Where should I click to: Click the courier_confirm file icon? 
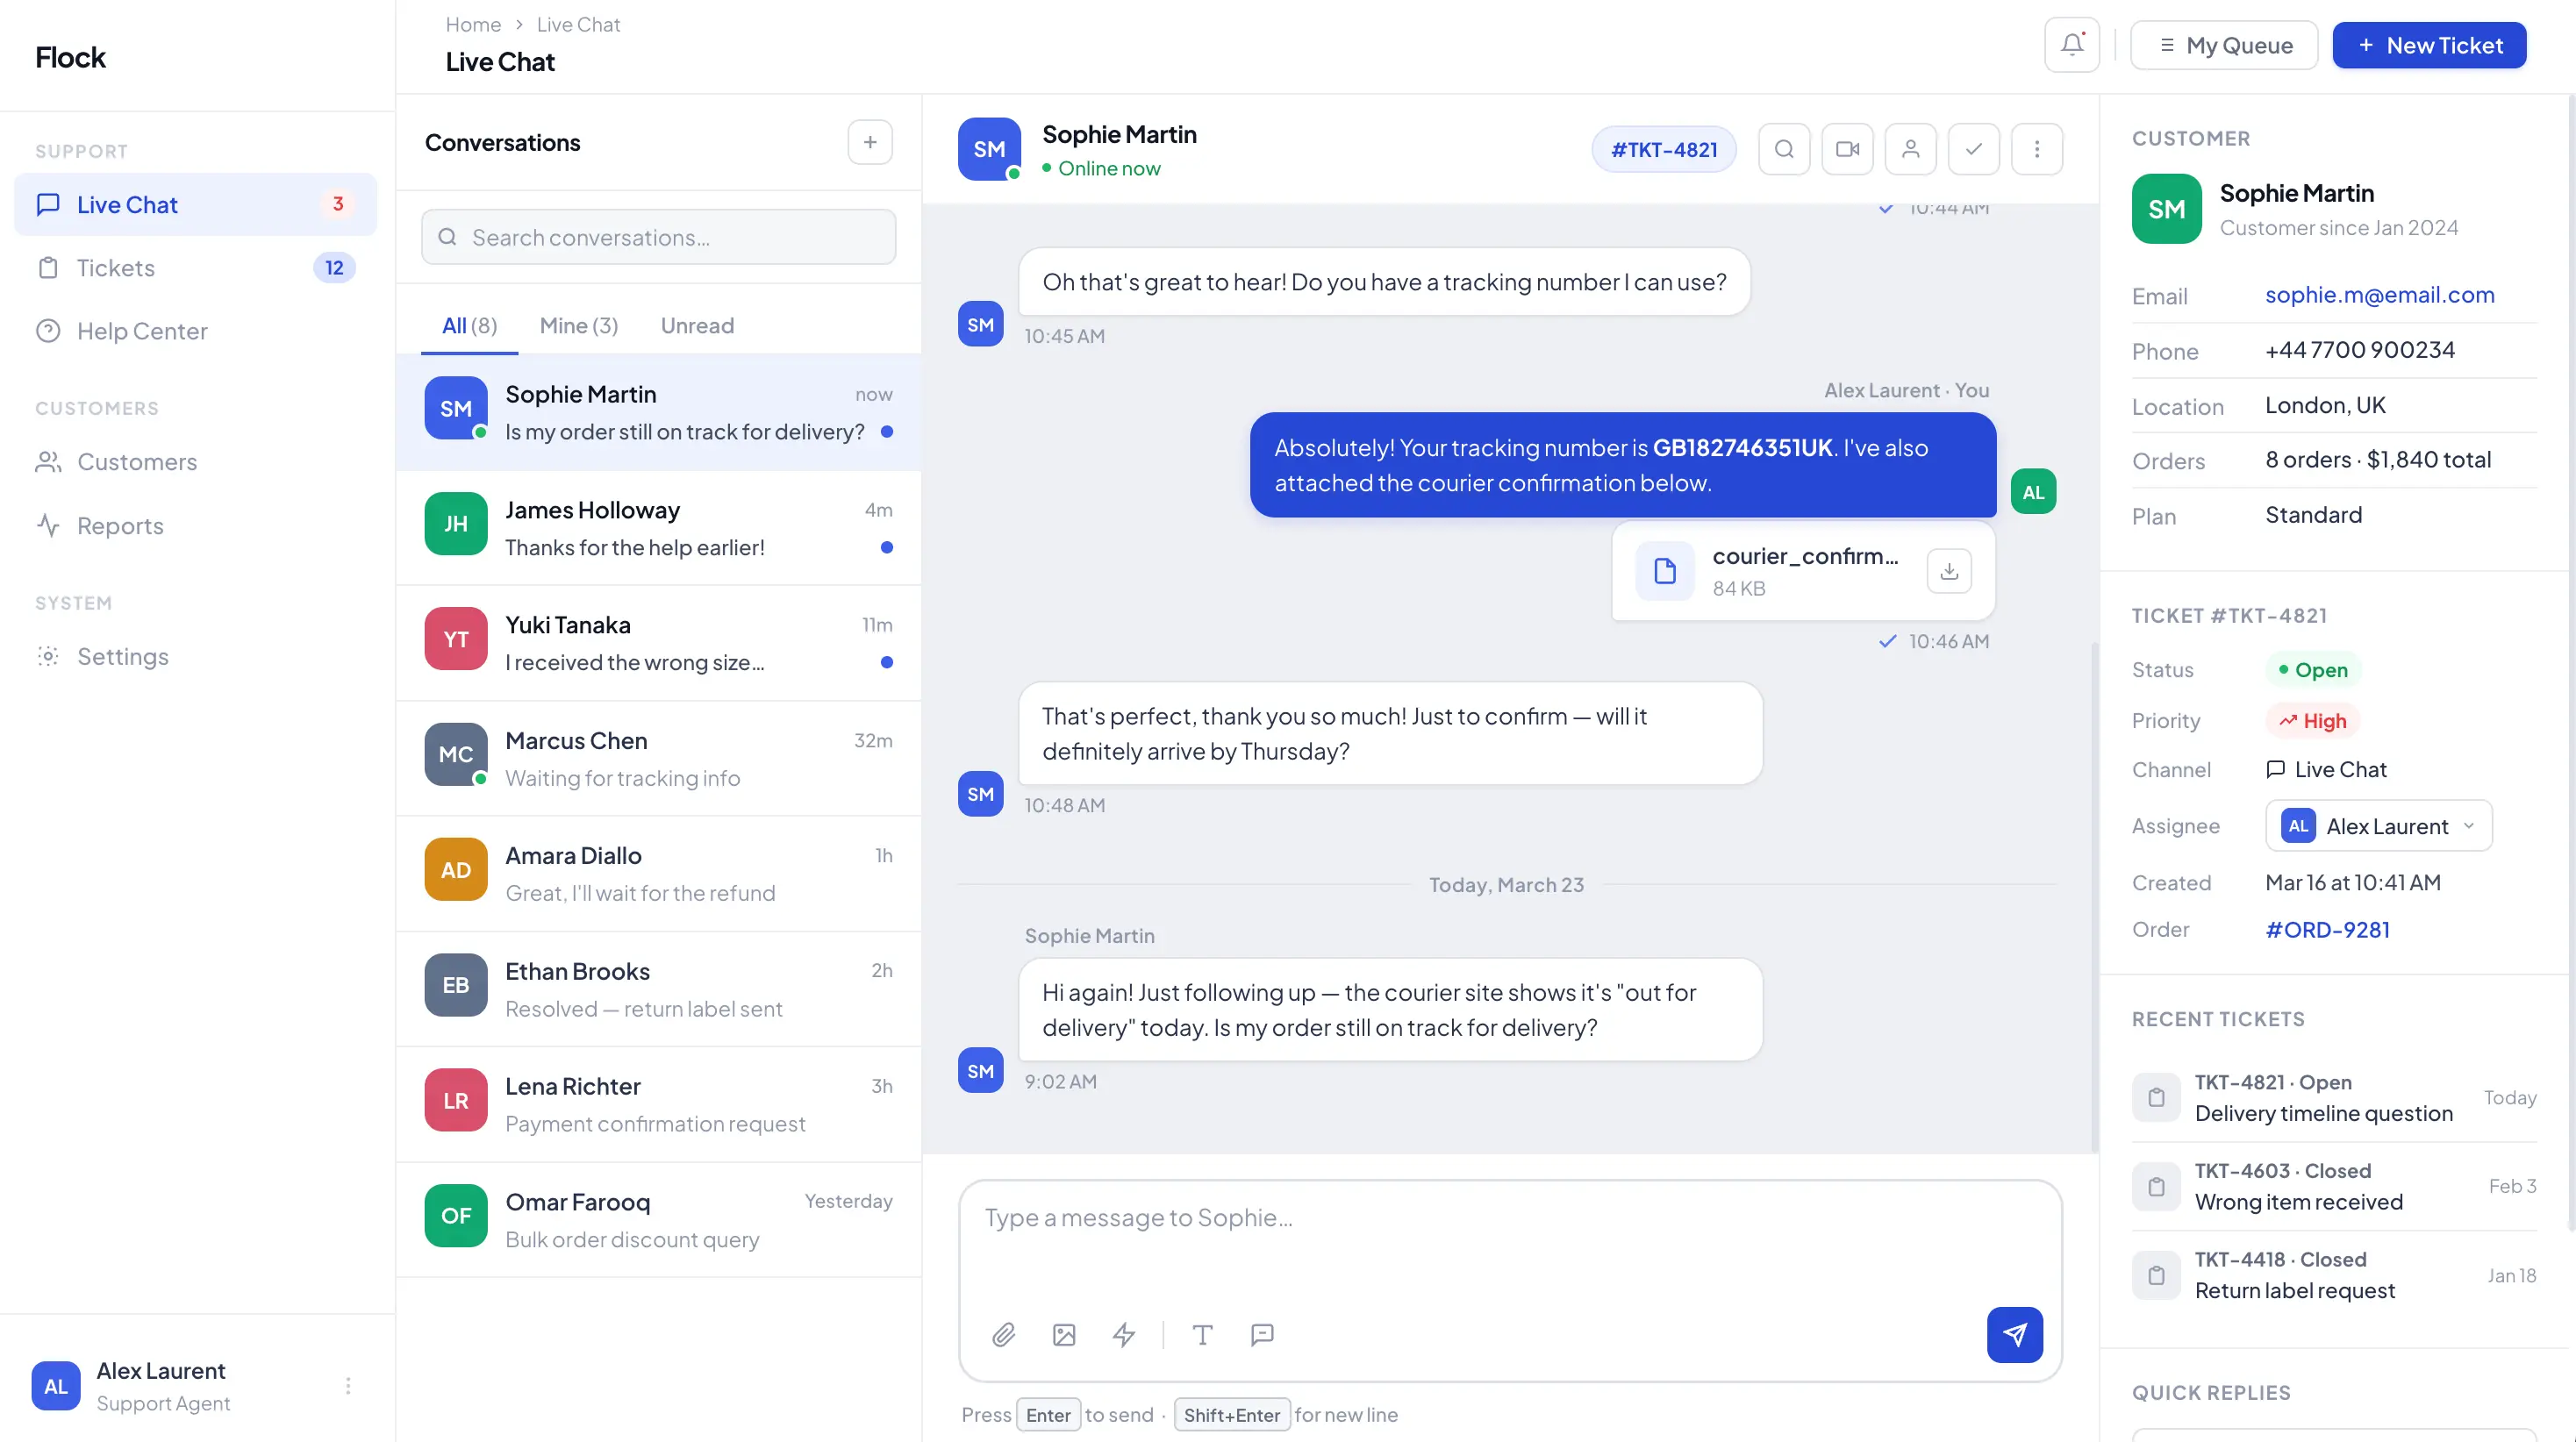[x=1665, y=571]
